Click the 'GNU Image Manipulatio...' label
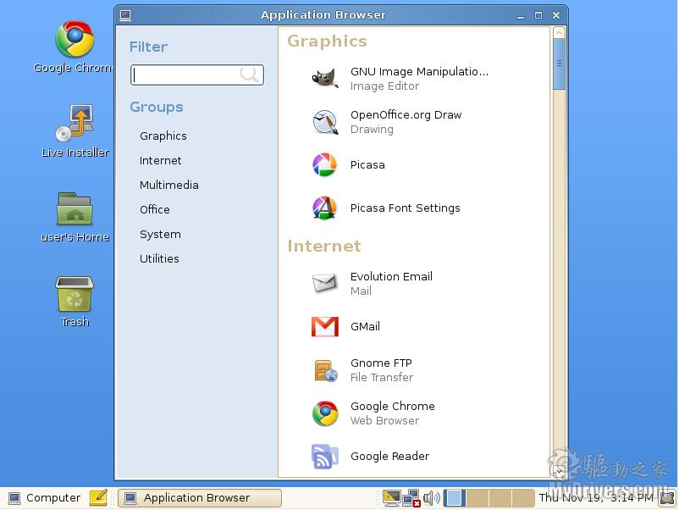Image resolution: width=679 pixels, height=510 pixels. coord(419,71)
